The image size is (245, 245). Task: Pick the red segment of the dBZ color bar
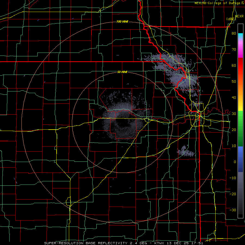(240, 66)
